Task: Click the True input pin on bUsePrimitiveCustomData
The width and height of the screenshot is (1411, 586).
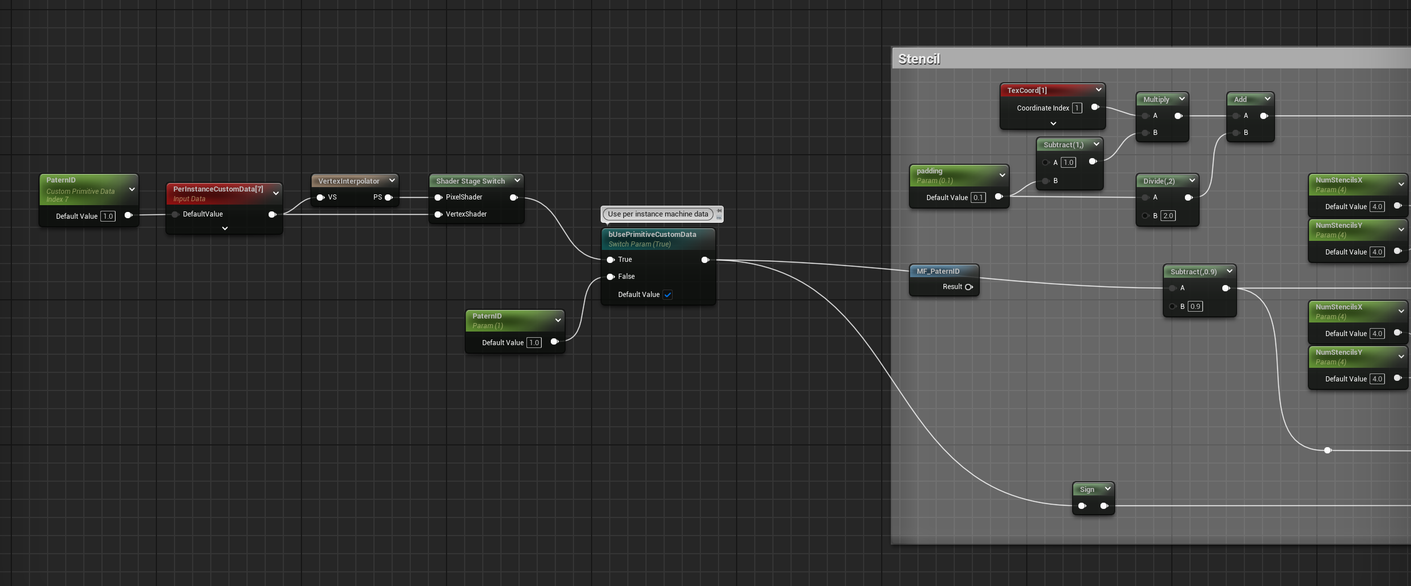Action: coord(611,260)
